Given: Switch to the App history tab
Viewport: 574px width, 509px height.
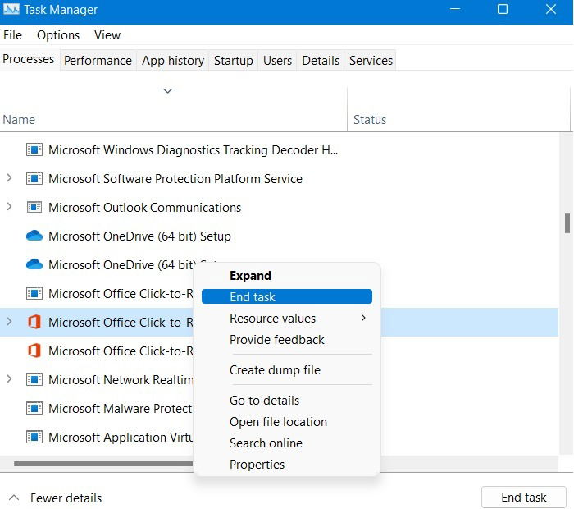Looking at the screenshot, I should 173,61.
